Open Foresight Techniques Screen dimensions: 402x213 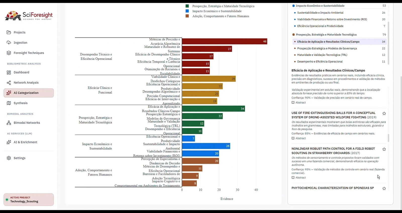29,53
